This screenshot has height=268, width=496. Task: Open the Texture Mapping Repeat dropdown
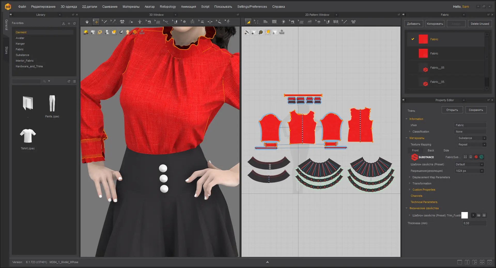472,145
